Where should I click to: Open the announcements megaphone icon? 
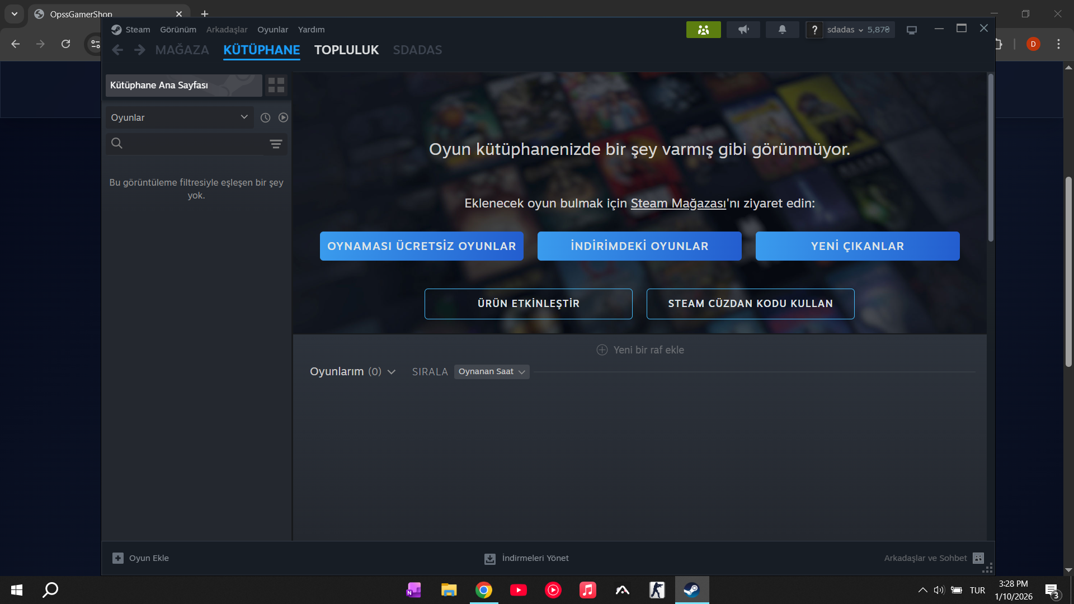pyautogui.click(x=743, y=30)
